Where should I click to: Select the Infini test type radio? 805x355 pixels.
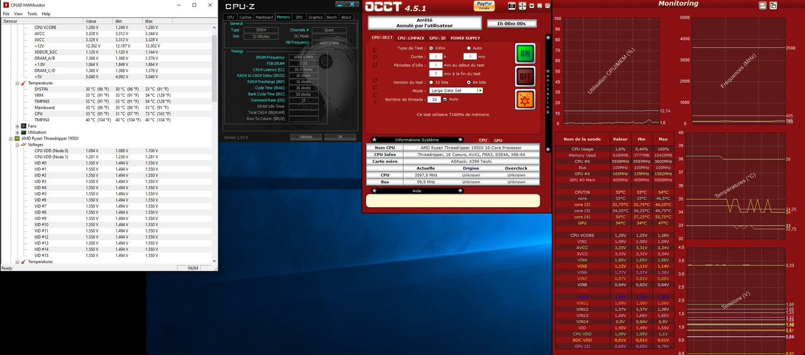point(430,48)
